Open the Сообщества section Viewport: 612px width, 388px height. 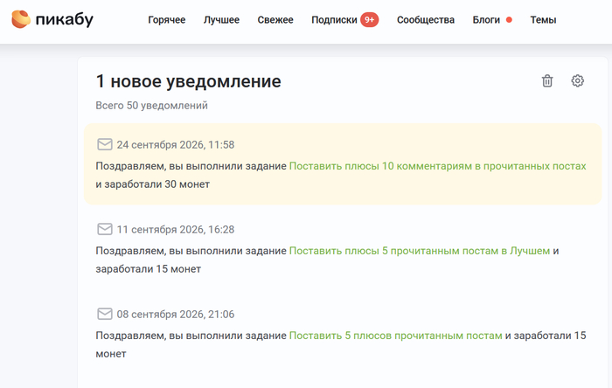tap(426, 20)
